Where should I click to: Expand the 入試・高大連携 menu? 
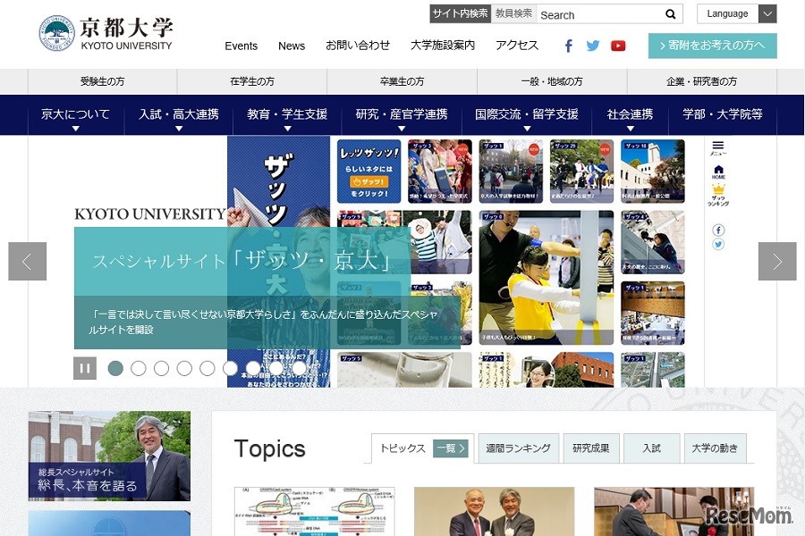179,115
